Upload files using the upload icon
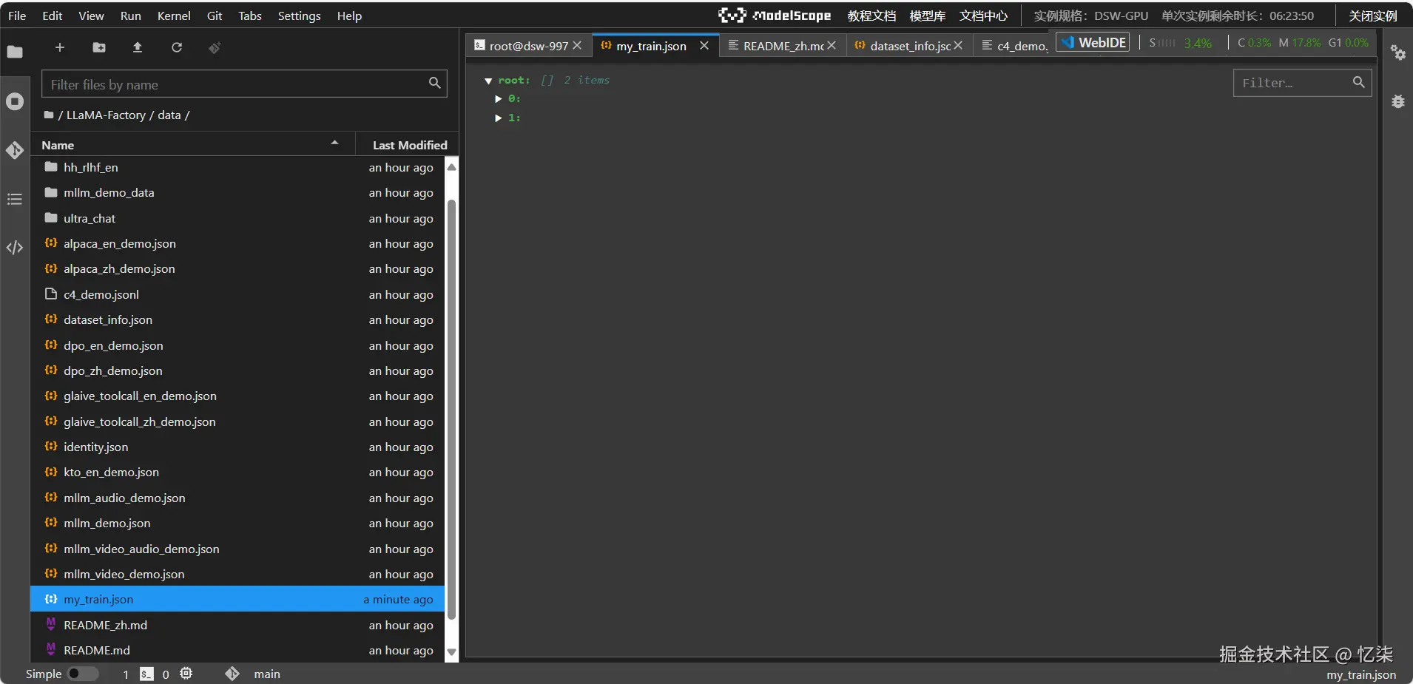The width and height of the screenshot is (1413, 684). (138, 47)
